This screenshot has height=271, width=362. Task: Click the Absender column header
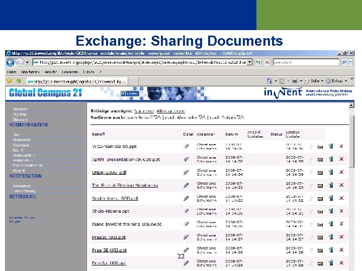206,134
